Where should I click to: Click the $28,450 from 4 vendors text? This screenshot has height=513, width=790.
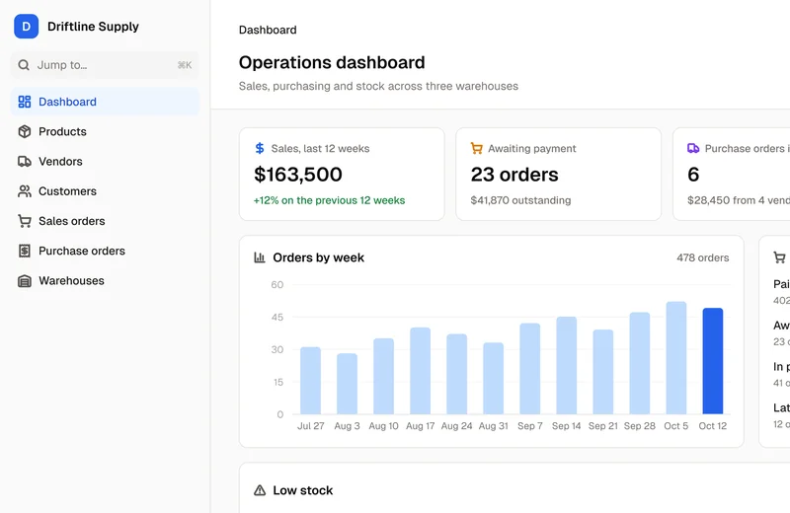739,200
